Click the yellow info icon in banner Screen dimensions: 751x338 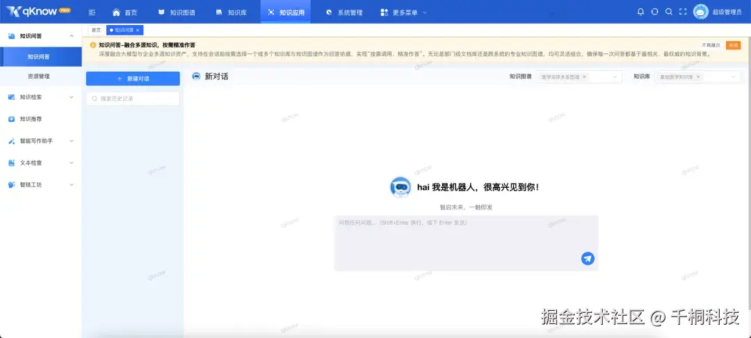pos(93,45)
